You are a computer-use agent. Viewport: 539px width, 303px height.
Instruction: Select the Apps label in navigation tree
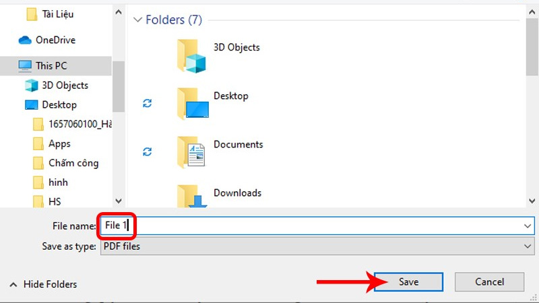point(59,143)
